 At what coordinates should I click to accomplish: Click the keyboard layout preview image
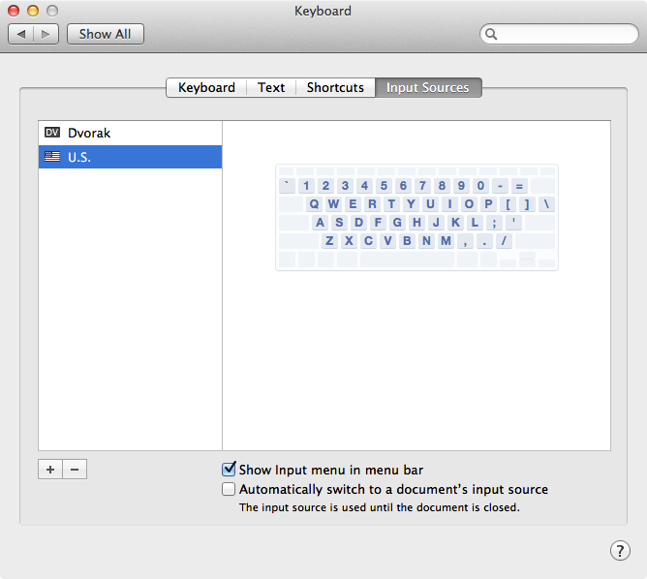pyautogui.click(x=416, y=217)
